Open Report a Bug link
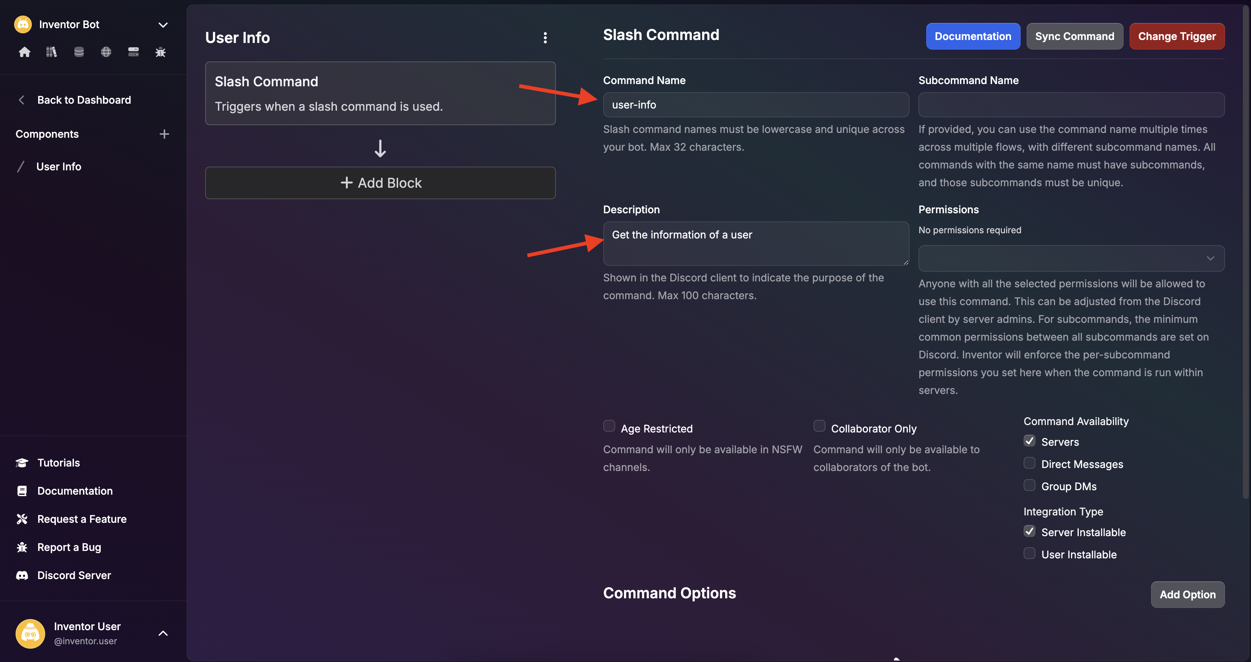 pyautogui.click(x=70, y=547)
